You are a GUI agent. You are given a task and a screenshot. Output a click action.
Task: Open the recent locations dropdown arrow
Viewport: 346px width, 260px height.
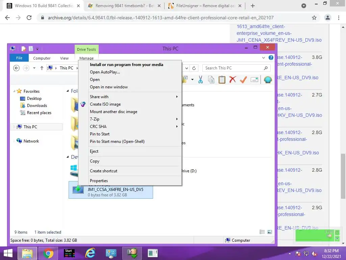[34, 68]
